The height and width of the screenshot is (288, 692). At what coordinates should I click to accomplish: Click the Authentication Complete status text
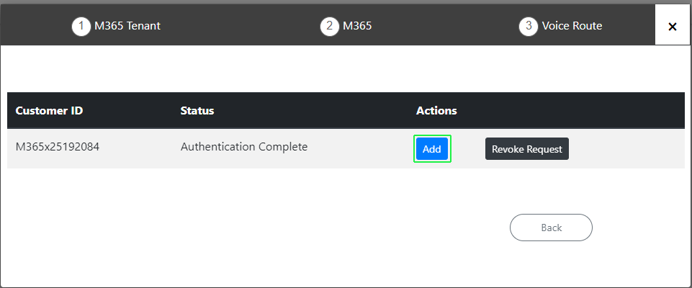coord(244,146)
